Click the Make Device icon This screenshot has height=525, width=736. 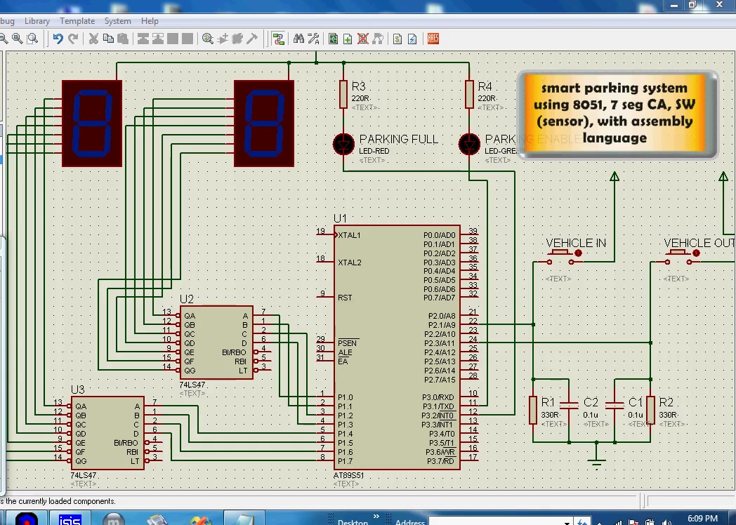pyautogui.click(x=223, y=39)
